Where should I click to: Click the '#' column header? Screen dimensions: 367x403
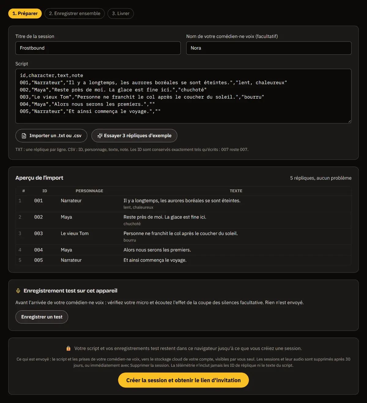(x=24, y=191)
